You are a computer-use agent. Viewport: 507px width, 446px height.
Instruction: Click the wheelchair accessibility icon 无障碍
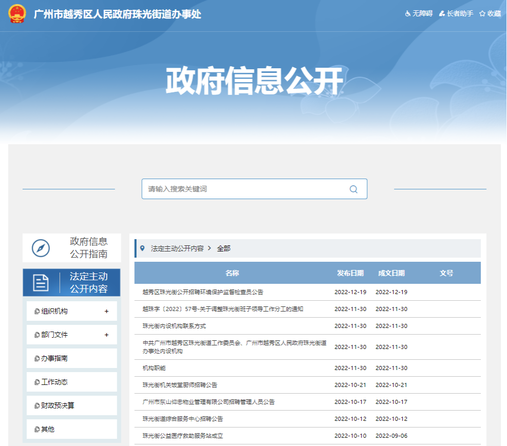pos(408,14)
